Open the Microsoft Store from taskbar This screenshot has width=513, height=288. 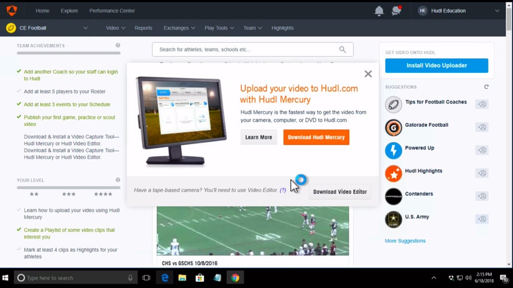199,278
